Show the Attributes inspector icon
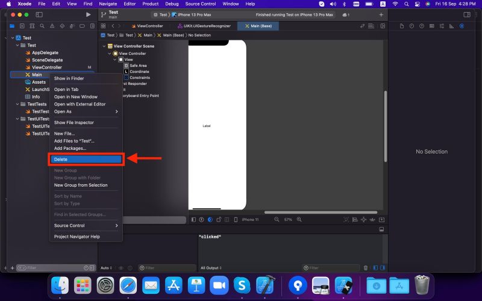The height and width of the screenshot is (301, 482). click(x=442, y=26)
